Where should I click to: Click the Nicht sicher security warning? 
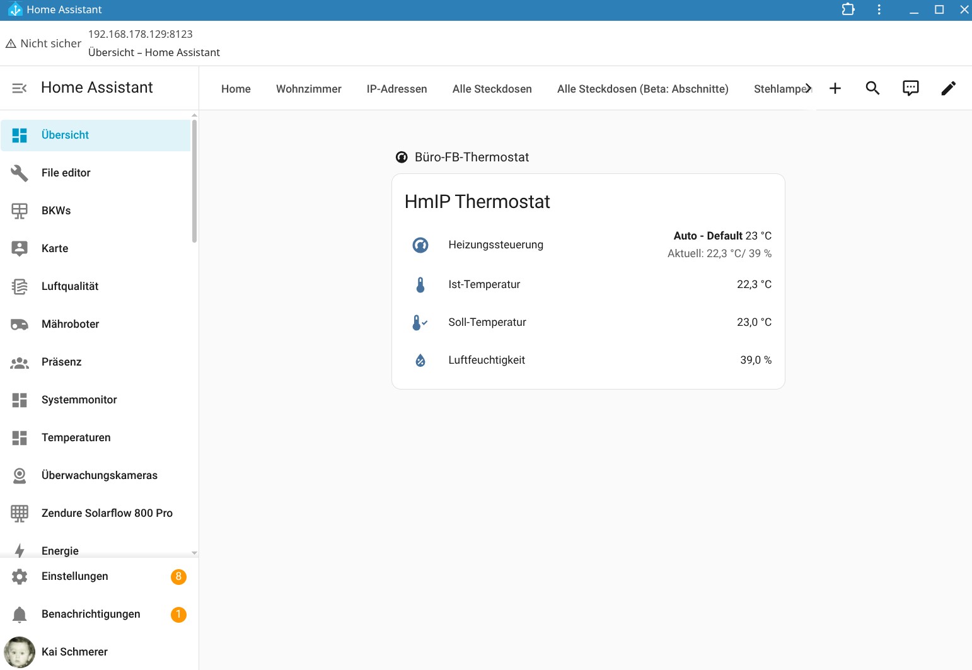pos(43,43)
